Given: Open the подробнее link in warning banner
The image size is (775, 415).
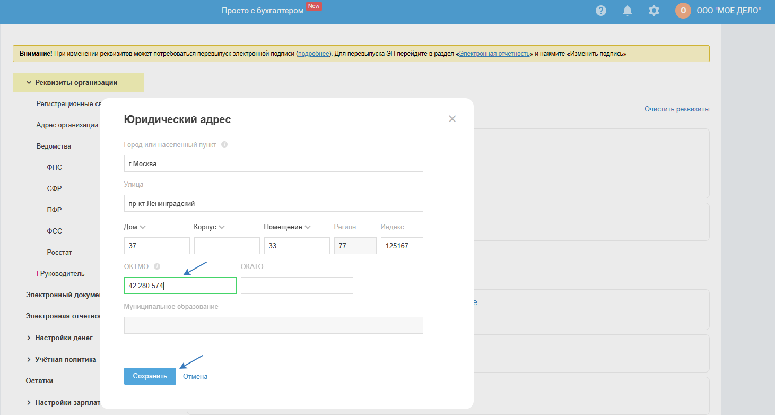Looking at the screenshot, I should (314, 54).
